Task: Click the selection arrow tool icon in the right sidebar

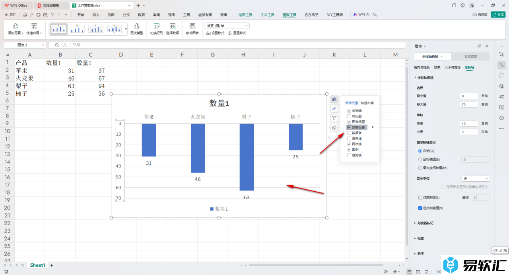Action: pos(501,54)
